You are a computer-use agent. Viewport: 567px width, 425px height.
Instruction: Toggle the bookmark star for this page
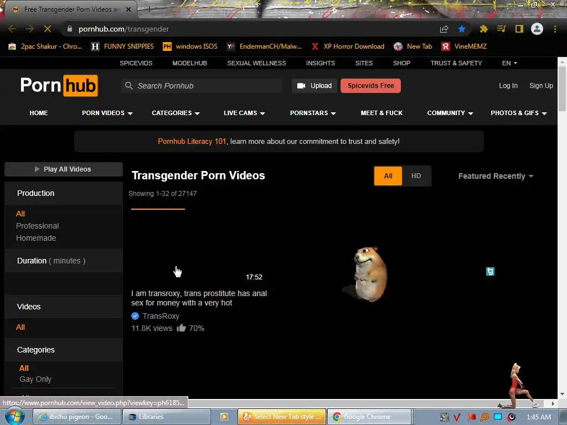[x=461, y=29]
